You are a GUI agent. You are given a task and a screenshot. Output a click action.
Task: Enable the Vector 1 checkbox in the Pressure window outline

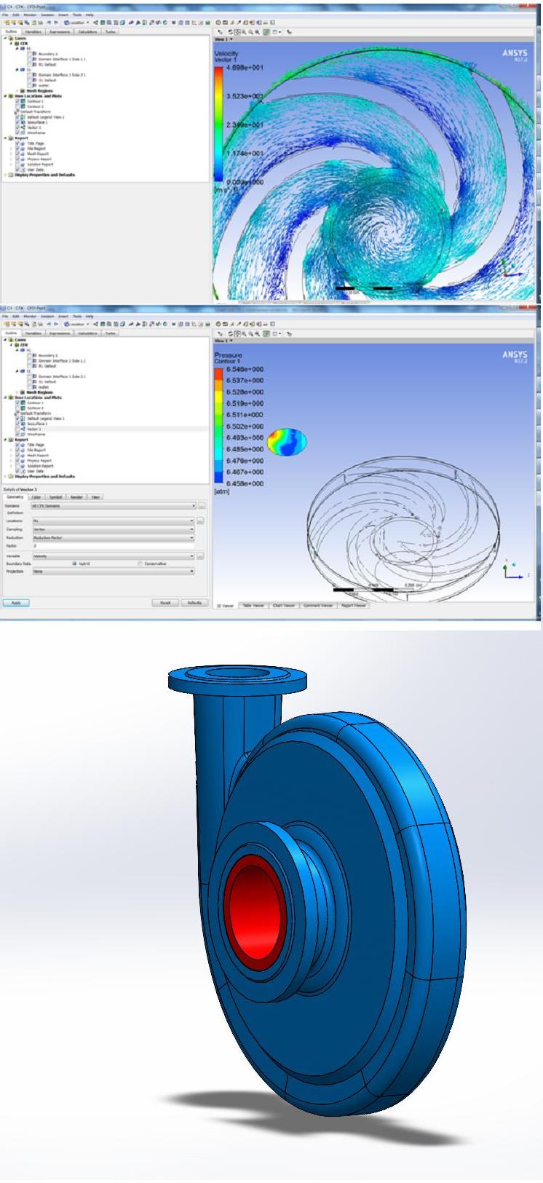18,429
